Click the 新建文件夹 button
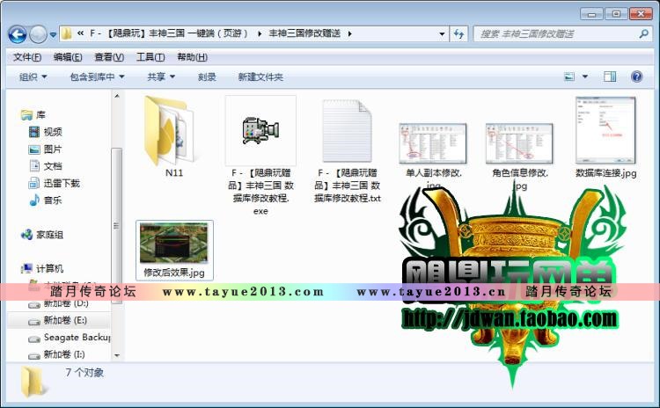The height and width of the screenshot is (408, 660). pos(260,77)
